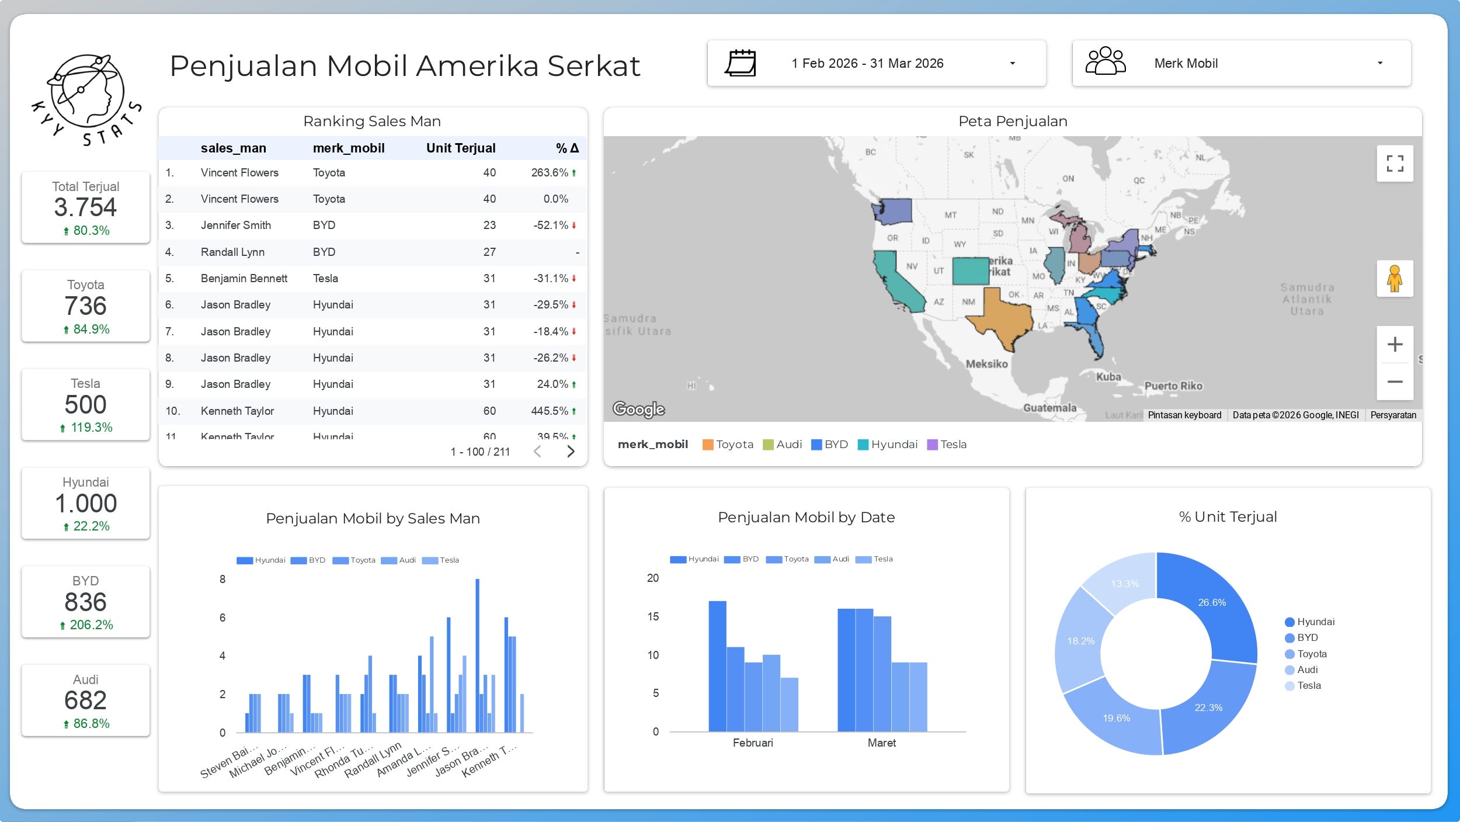Select the Audi 682 scorecard
This screenshot has height=822, width=1460.
click(x=86, y=700)
